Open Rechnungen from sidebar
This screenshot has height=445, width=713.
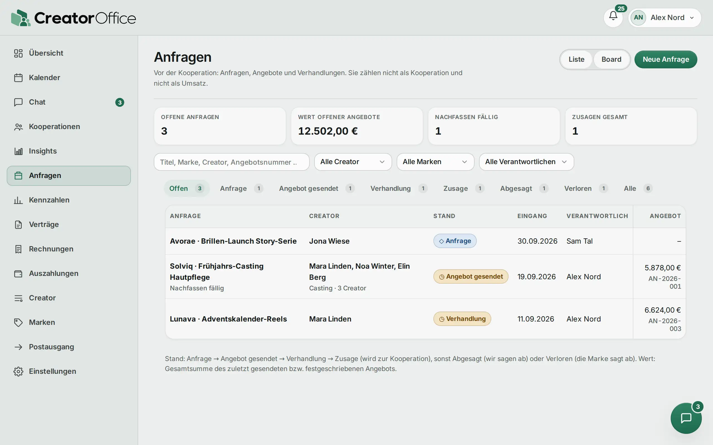[69, 249]
